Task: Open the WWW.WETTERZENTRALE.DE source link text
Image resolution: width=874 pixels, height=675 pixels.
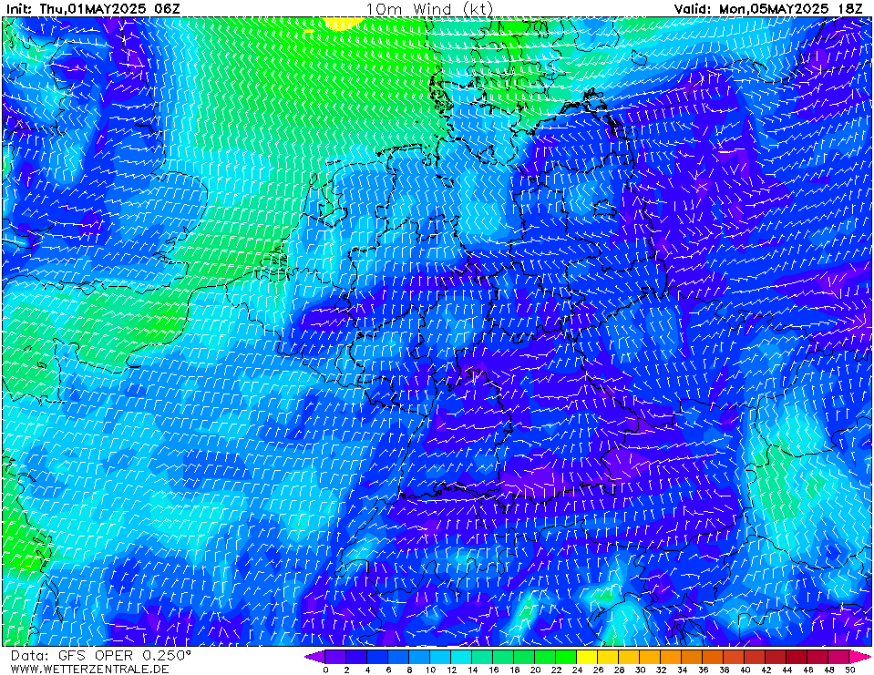Action: 89,669
